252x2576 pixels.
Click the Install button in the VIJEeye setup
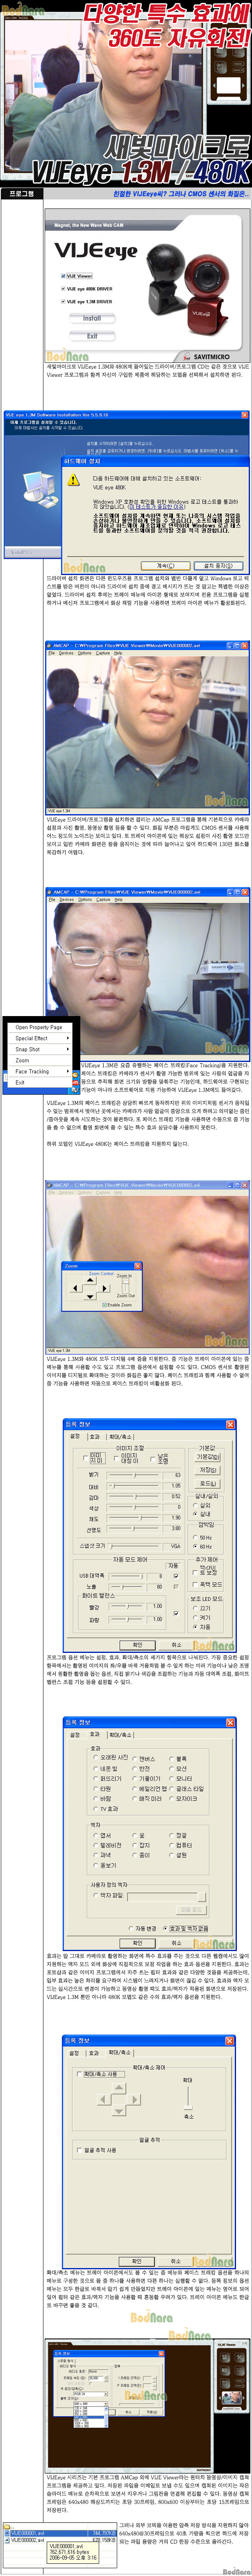[x=92, y=318]
